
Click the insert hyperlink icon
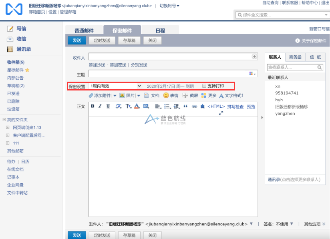point(195,106)
